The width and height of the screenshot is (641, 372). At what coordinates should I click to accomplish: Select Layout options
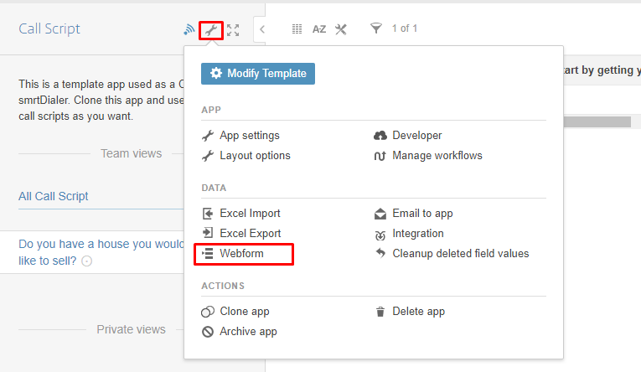click(255, 155)
